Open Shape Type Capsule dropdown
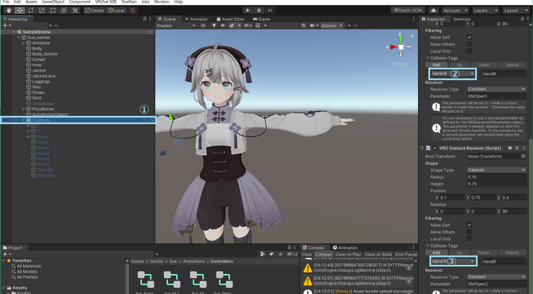The width and height of the screenshot is (533, 294). click(x=496, y=170)
